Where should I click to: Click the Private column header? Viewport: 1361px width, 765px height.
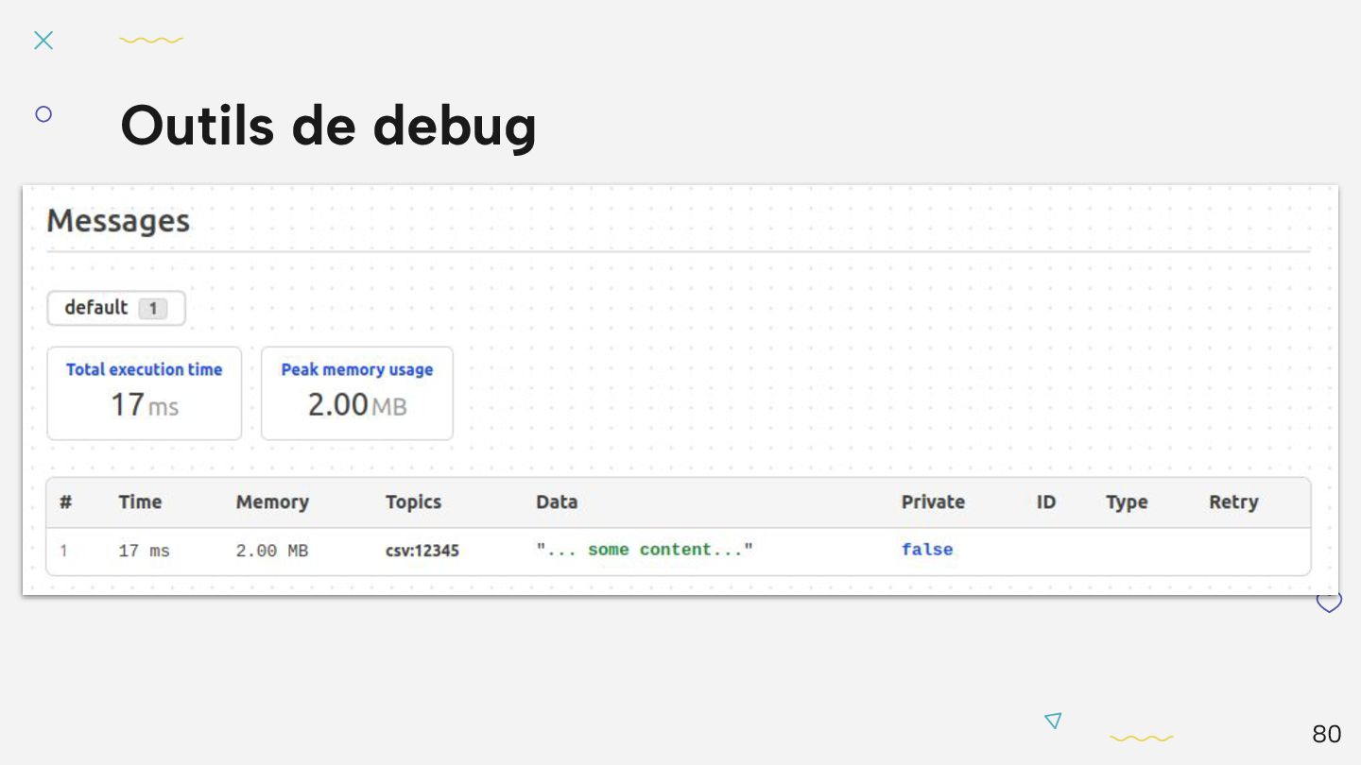(933, 502)
